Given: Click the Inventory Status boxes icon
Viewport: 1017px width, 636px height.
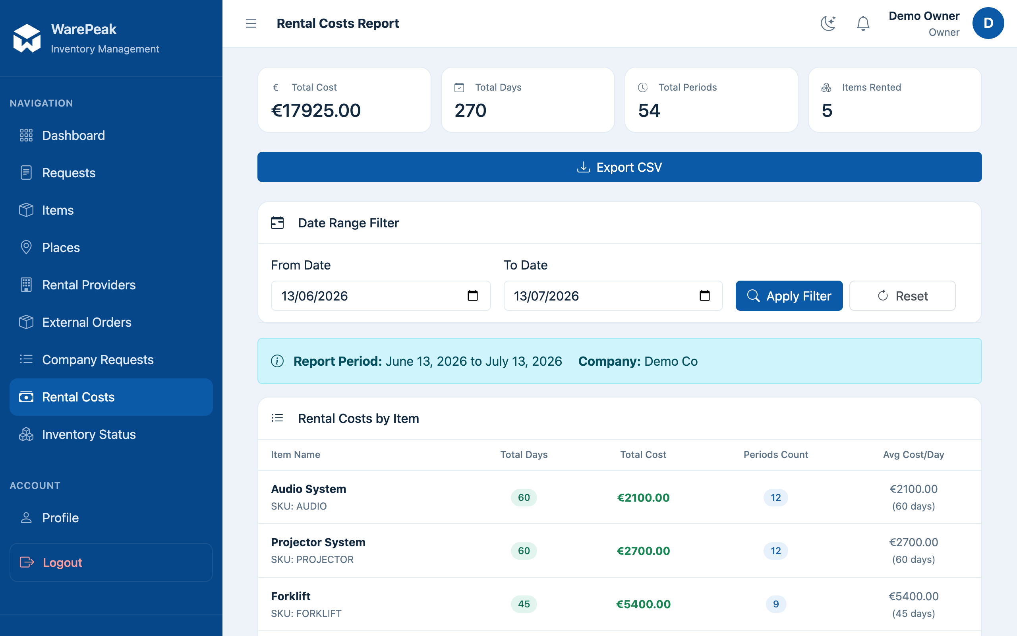Looking at the screenshot, I should pos(26,434).
